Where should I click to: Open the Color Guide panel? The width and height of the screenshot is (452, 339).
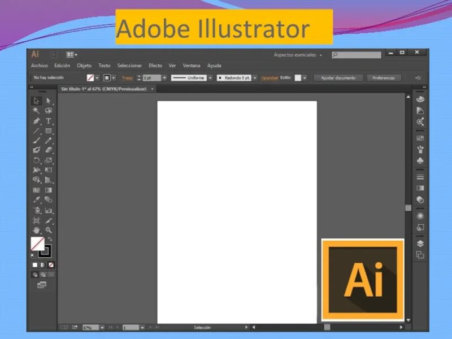(x=420, y=111)
